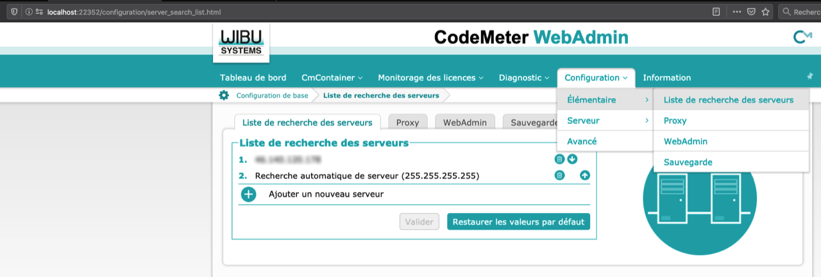Click the CodeMeter logo icon top right
The width and height of the screenshot is (821, 277).
tap(802, 38)
